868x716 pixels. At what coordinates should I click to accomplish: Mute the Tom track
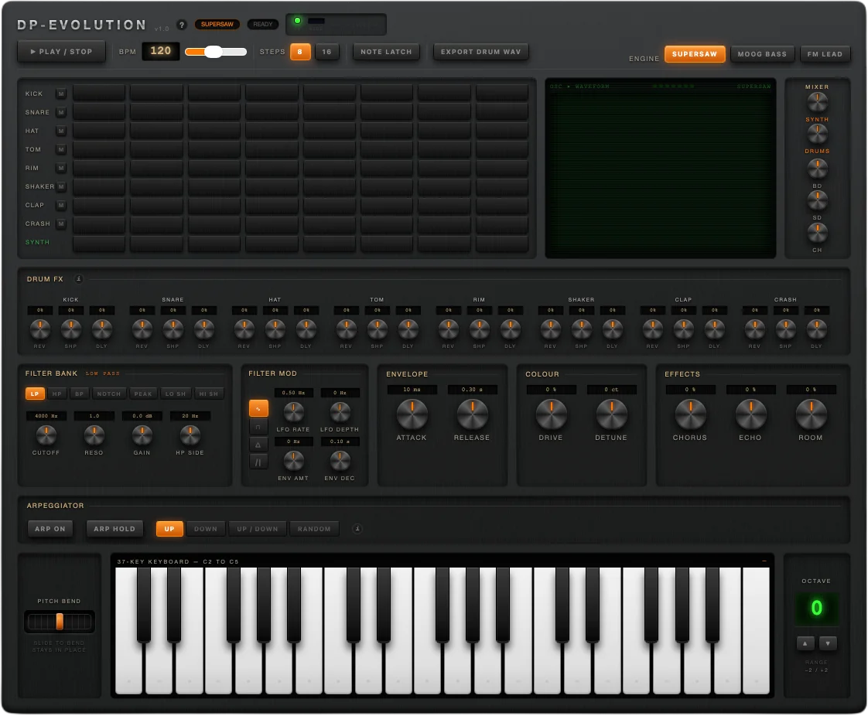coord(61,149)
